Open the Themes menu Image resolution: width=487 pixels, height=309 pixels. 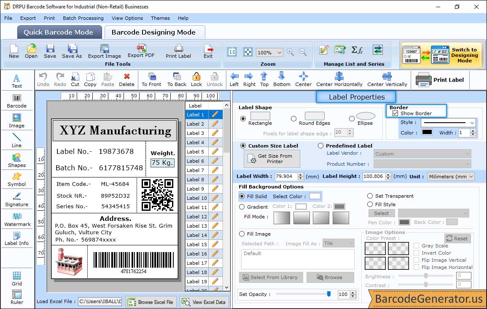(x=160, y=18)
